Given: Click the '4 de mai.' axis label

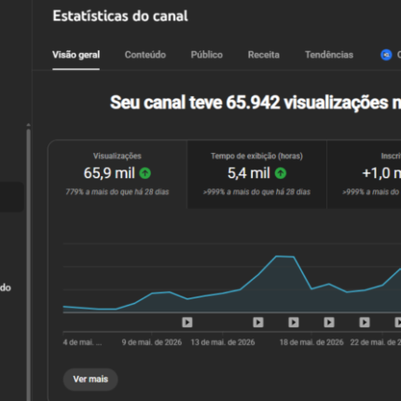Looking at the screenshot, I should tap(82, 342).
